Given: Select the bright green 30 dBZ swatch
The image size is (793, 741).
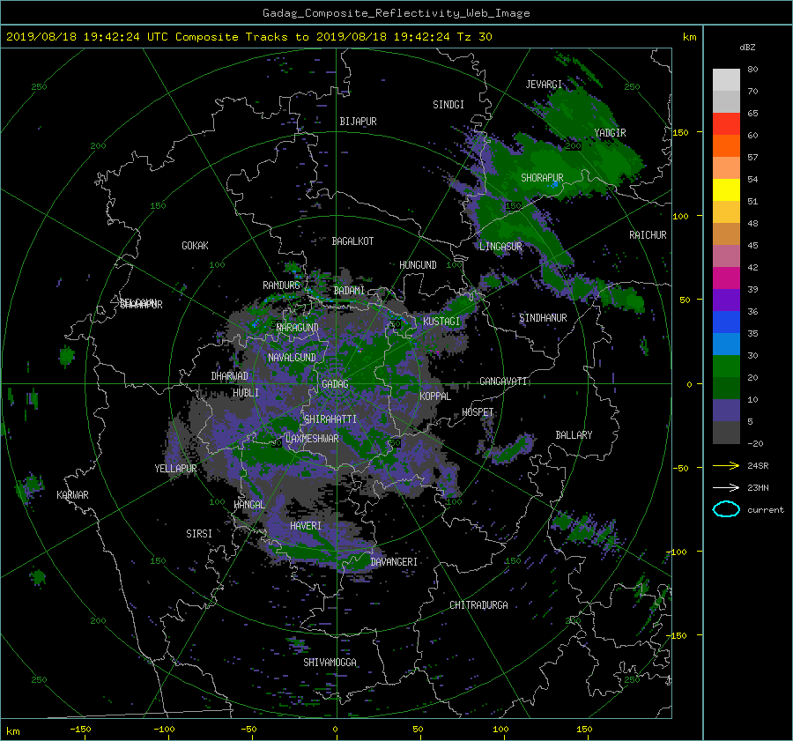Looking at the screenshot, I should click(726, 366).
